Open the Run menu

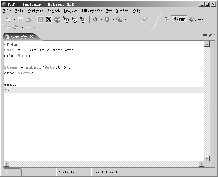109,11
